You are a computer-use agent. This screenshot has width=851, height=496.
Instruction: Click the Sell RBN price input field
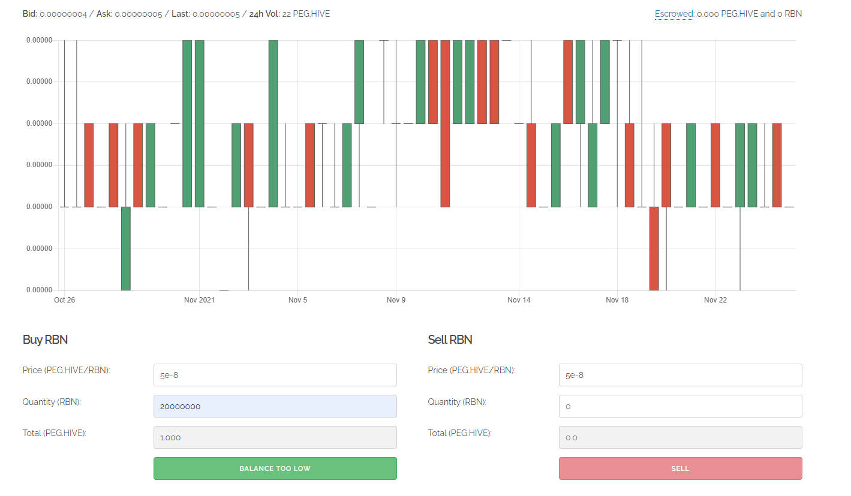pos(680,375)
